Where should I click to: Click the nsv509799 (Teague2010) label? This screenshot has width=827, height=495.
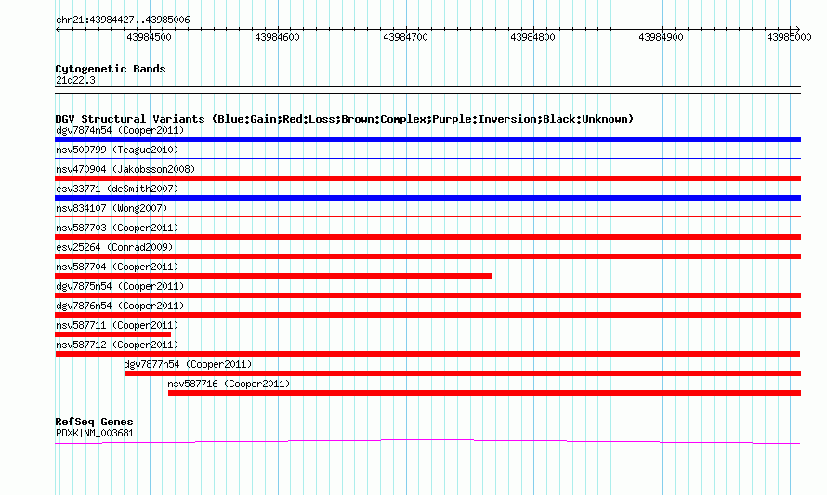click(117, 150)
